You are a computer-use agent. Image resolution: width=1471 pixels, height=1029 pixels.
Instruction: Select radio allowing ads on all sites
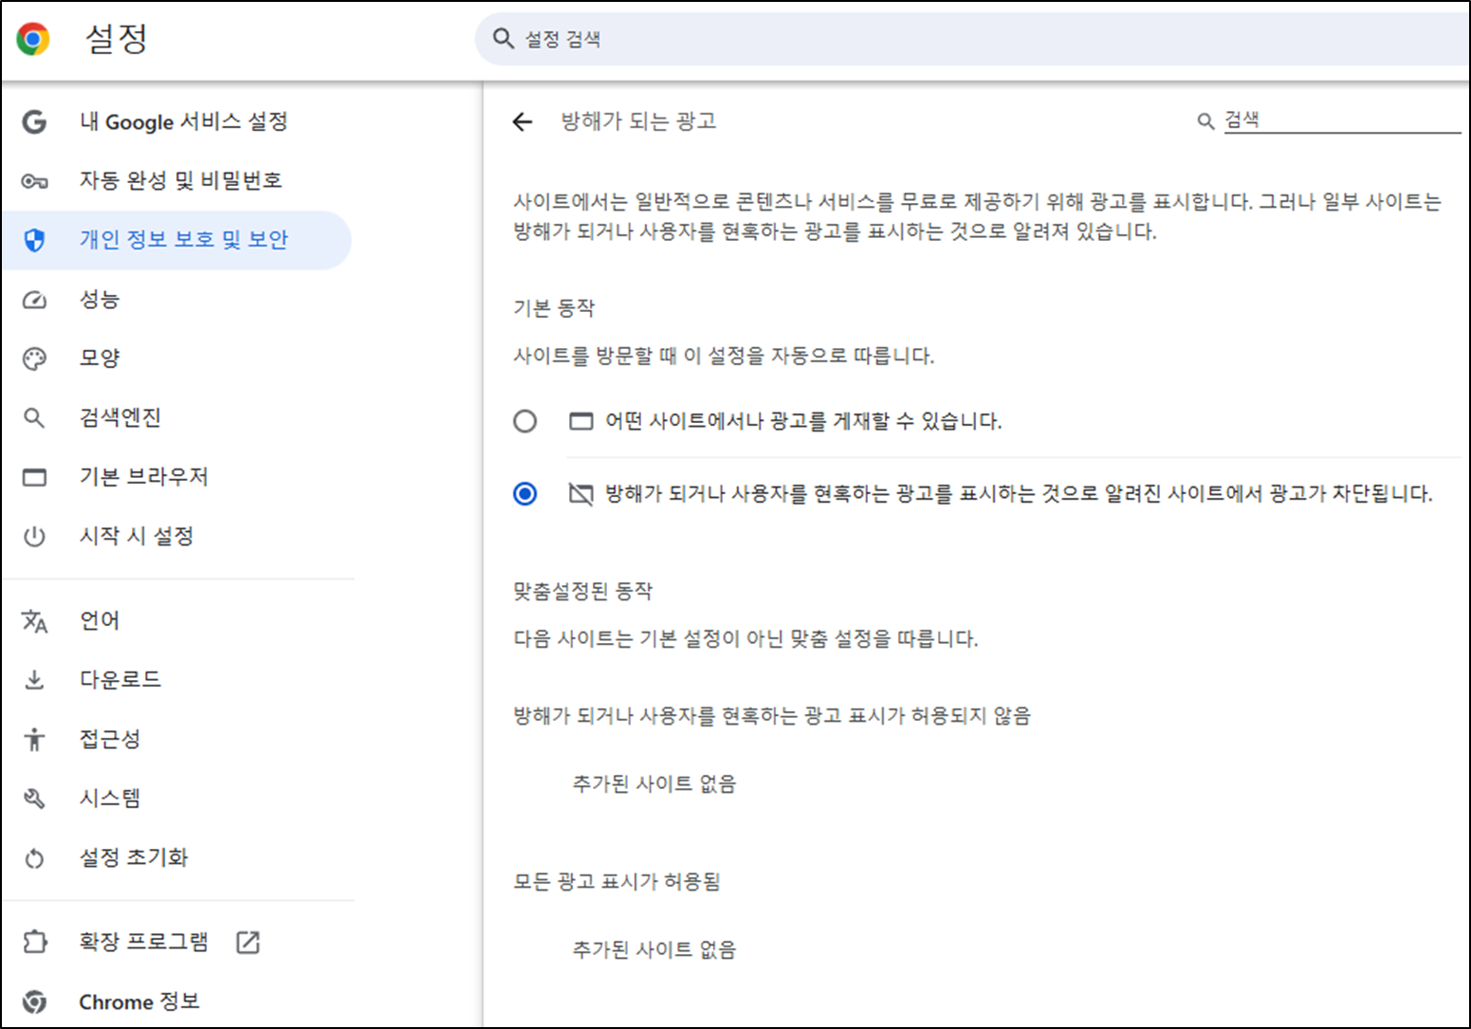click(x=525, y=420)
